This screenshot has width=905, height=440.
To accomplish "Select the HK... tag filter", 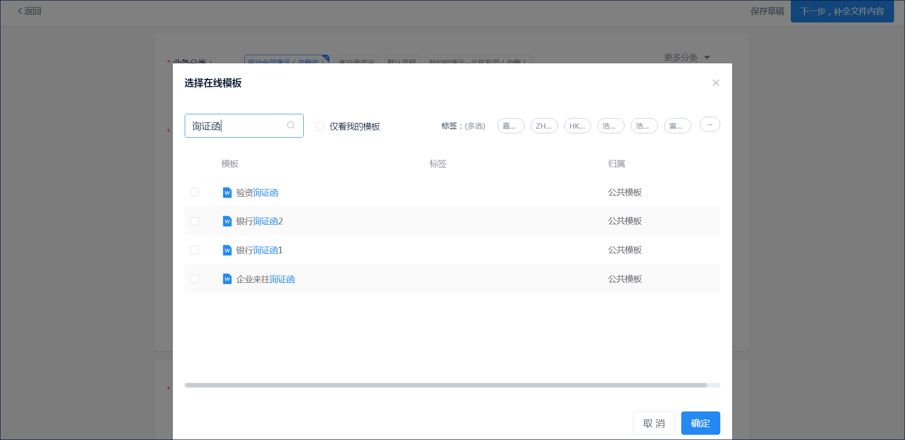I will 577,126.
